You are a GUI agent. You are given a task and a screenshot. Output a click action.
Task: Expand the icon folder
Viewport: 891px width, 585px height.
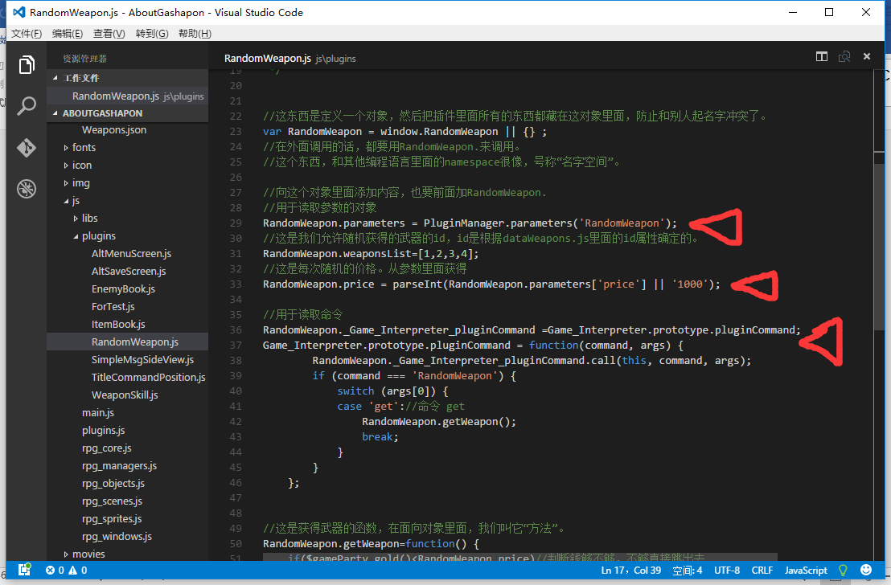tap(66, 166)
